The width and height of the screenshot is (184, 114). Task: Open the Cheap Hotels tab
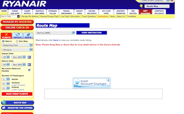click(27, 12)
